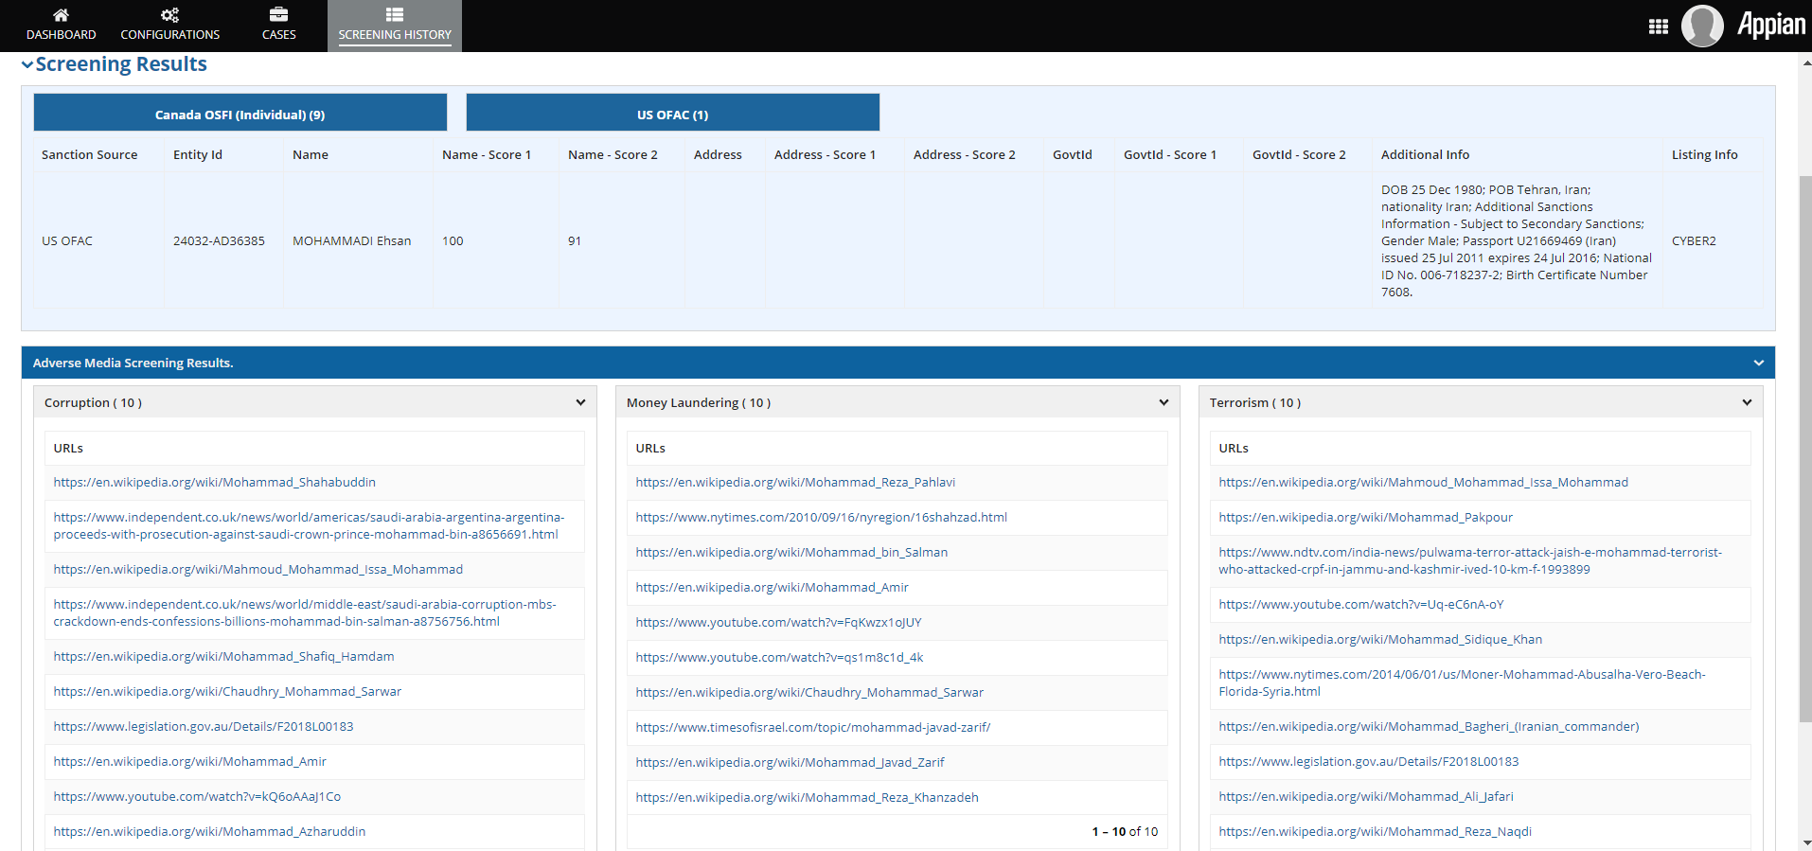Click the Sanction Source column header
Viewport: 1812px width, 851px height.
click(89, 154)
